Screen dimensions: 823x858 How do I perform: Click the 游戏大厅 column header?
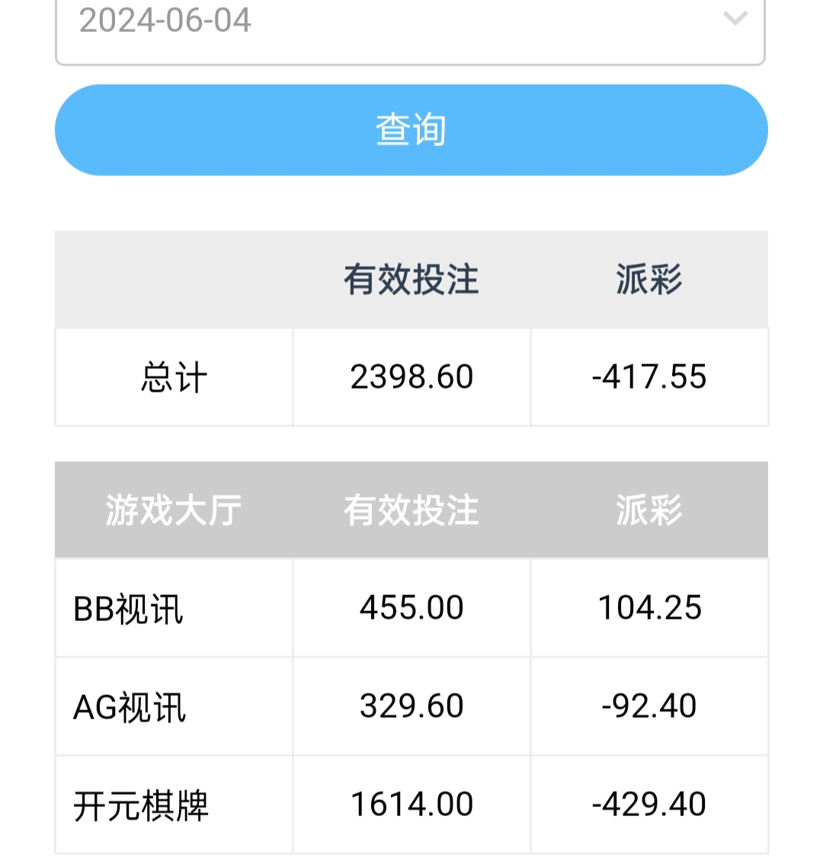coord(174,510)
